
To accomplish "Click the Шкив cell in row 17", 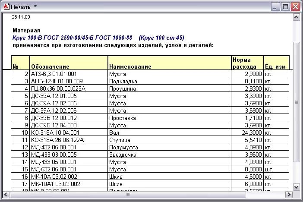I will coord(170,184).
